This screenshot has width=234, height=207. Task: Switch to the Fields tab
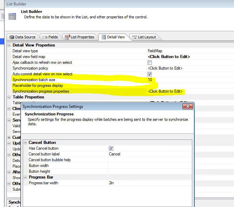pyautogui.click(x=50, y=37)
